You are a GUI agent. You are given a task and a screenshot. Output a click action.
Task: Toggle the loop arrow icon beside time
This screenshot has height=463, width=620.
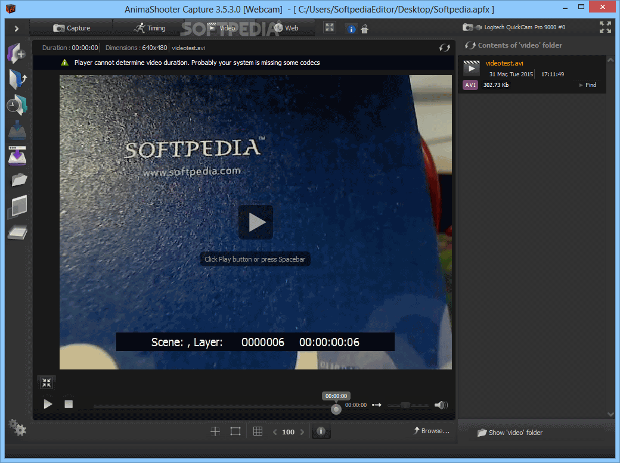click(376, 405)
